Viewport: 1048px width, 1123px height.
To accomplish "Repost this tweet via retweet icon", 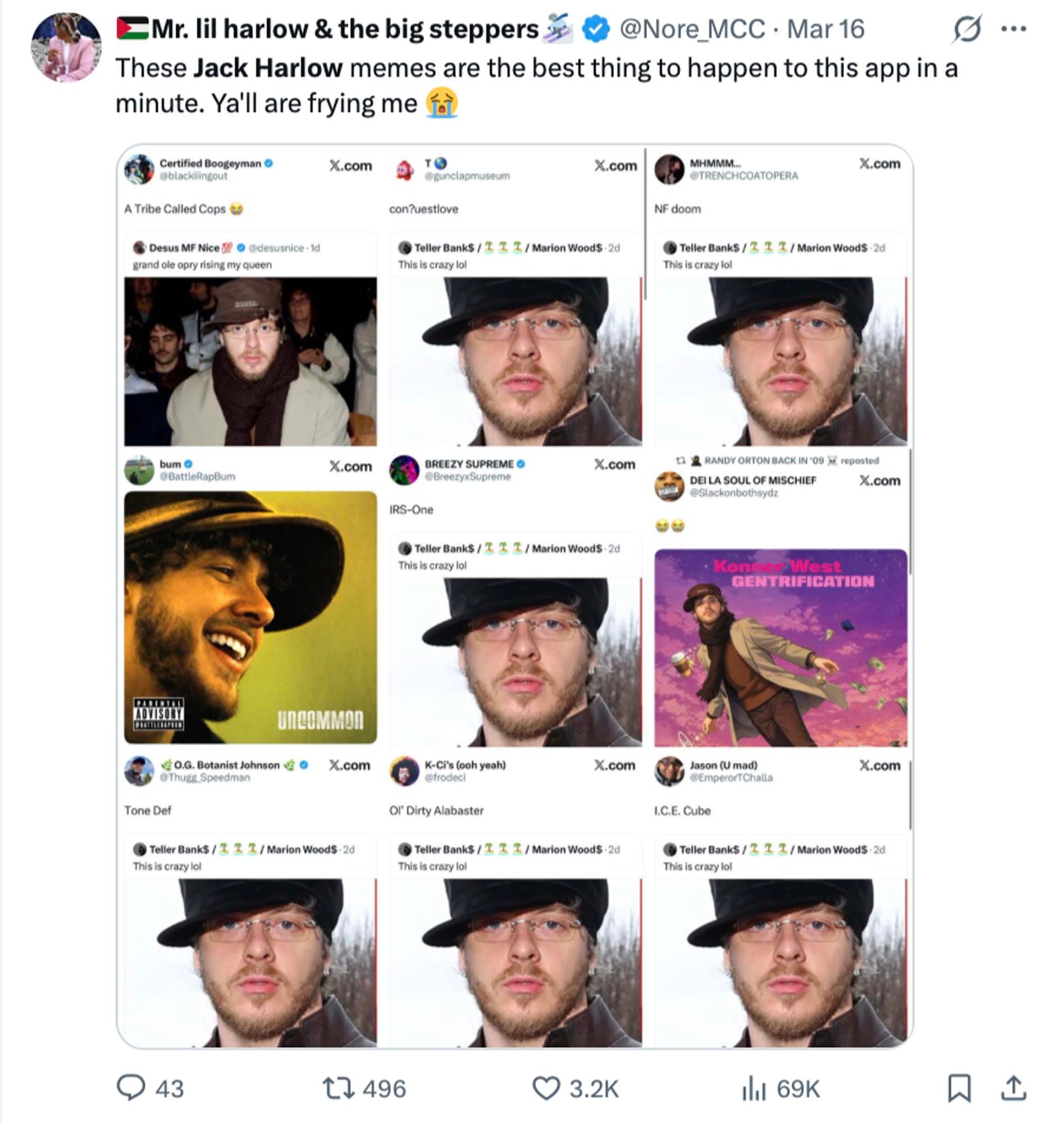I will pyautogui.click(x=338, y=1088).
